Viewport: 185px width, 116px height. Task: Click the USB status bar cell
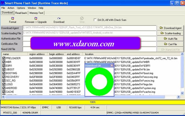(x=59, y=107)
